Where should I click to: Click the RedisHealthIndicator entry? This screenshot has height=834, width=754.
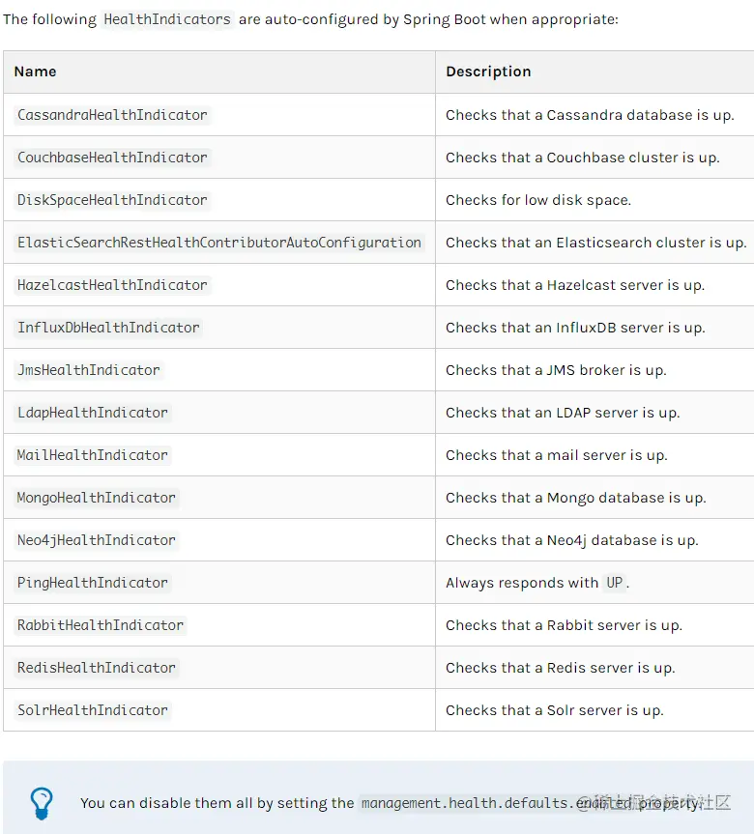coord(97,668)
